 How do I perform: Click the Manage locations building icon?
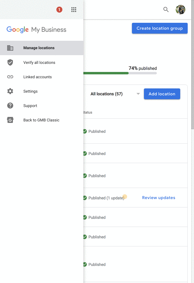[x=10, y=48]
